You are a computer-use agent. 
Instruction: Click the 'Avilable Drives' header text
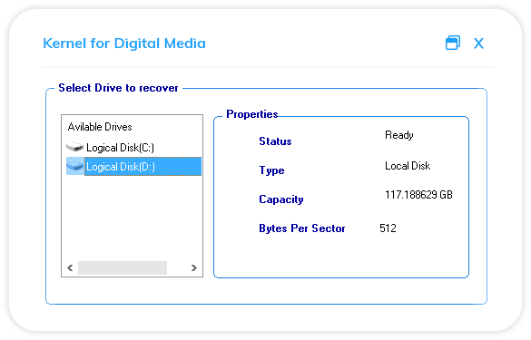pyautogui.click(x=100, y=127)
